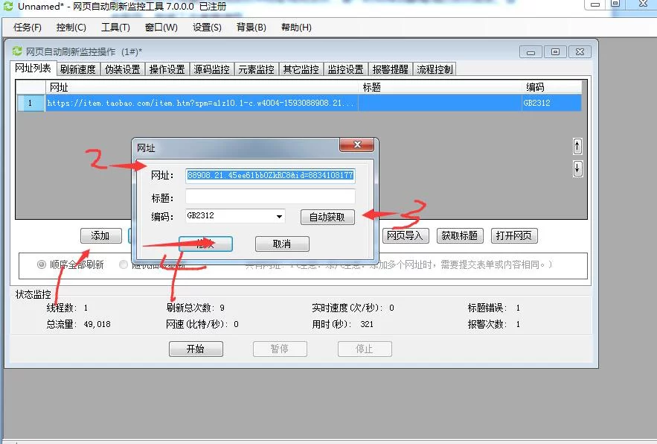Viewport: 657px width, 444px height.
Task: Select the taobao URL row in the list
Action: point(299,103)
